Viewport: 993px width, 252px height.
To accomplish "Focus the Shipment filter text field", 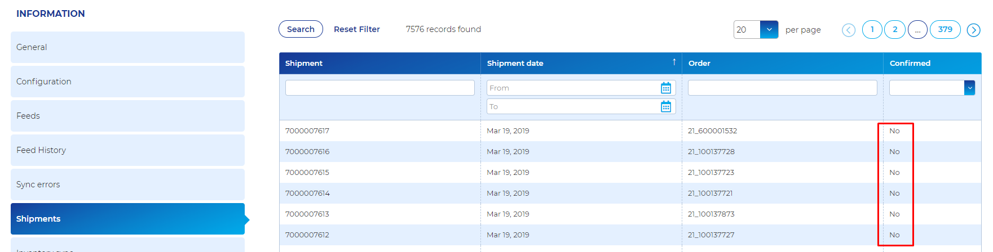I will [x=379, y=88].
